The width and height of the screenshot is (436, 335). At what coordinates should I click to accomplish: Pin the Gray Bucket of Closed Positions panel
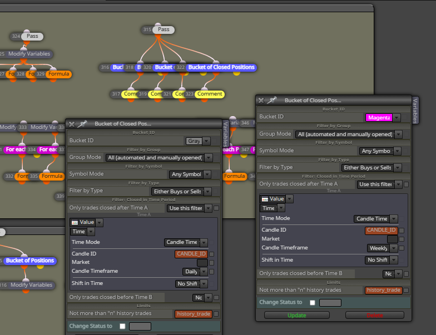coord(82,124)
